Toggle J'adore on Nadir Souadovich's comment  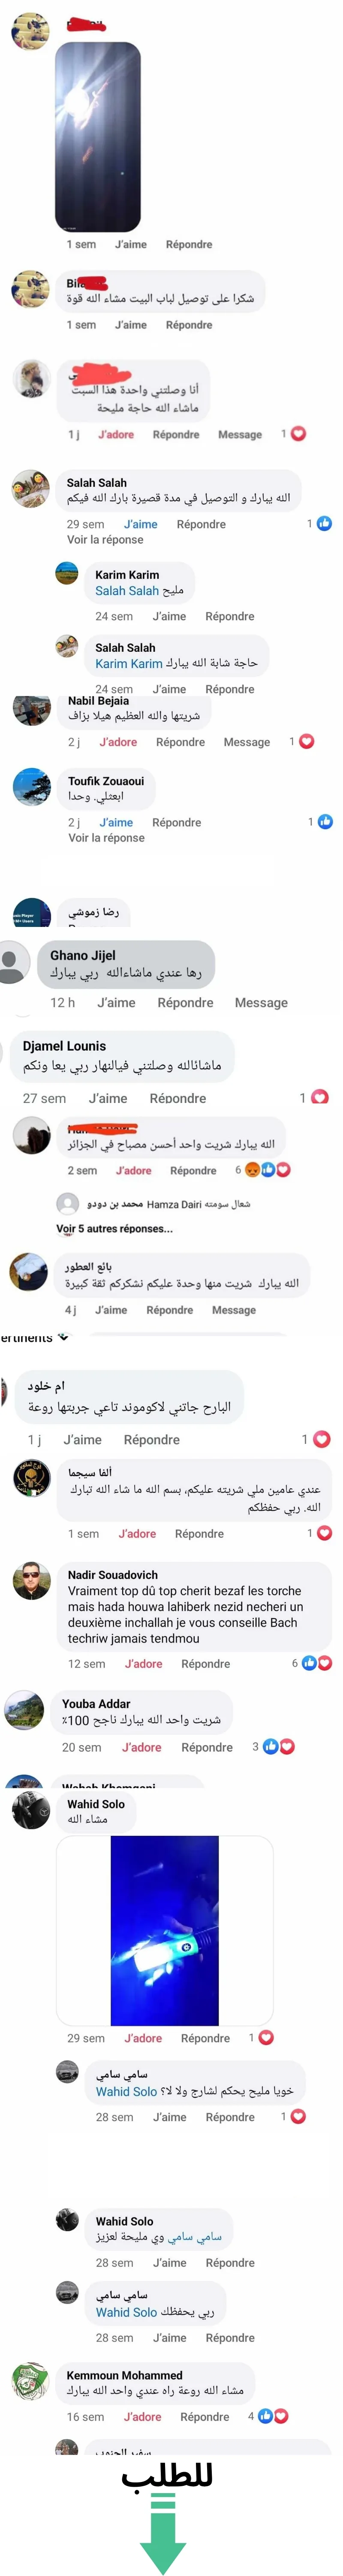[x=143, y=1663]
